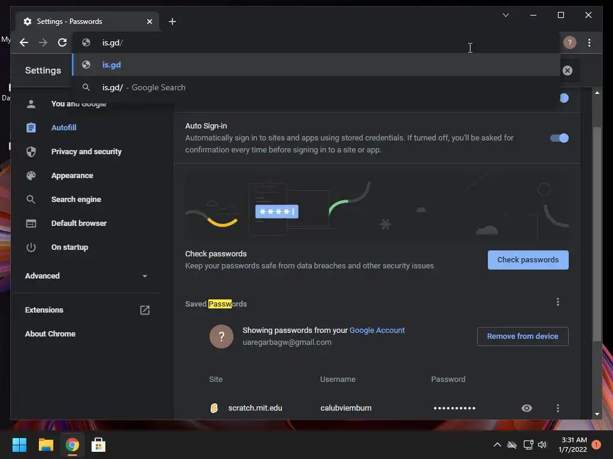
Task: Click the account avatar beside uaregarbagw@gmail.com
Action: click(221, 336)
